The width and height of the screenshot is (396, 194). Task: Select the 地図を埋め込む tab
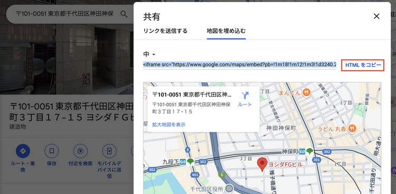click(x=226, y=31)
